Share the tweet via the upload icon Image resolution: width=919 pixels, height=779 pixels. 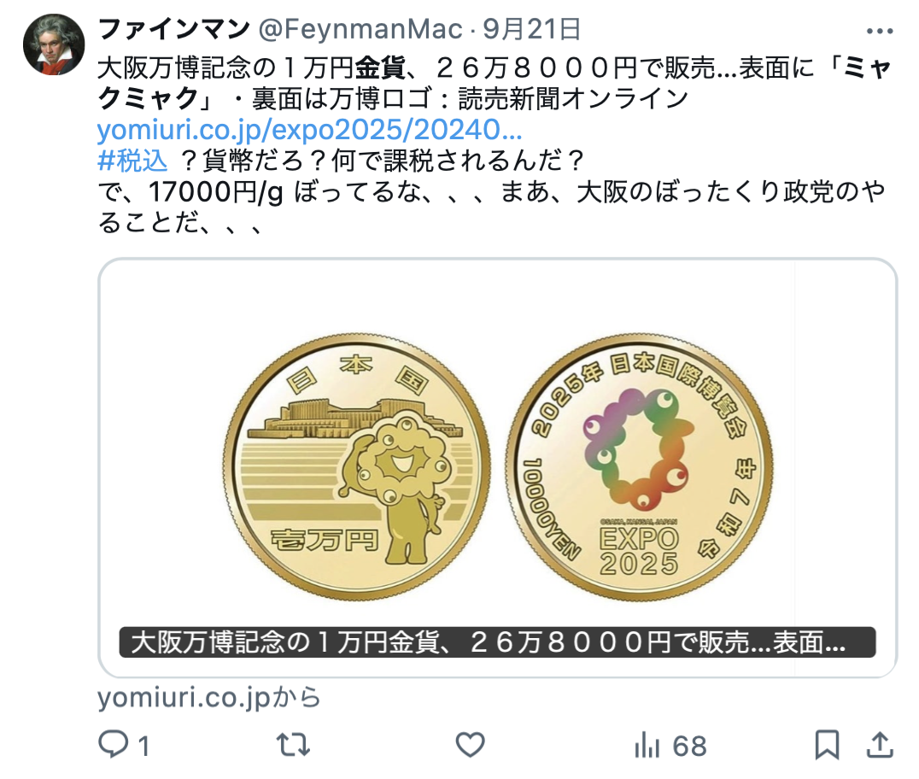[x=880, y=745]
